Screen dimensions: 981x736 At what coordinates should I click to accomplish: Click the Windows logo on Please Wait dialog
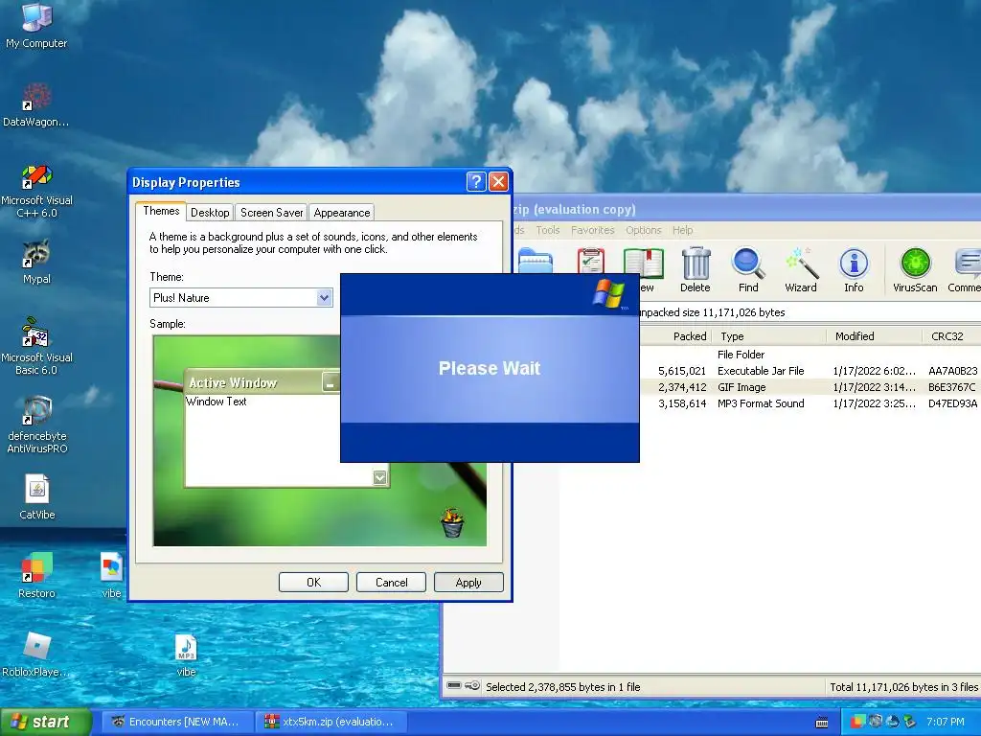click(608, 293)
